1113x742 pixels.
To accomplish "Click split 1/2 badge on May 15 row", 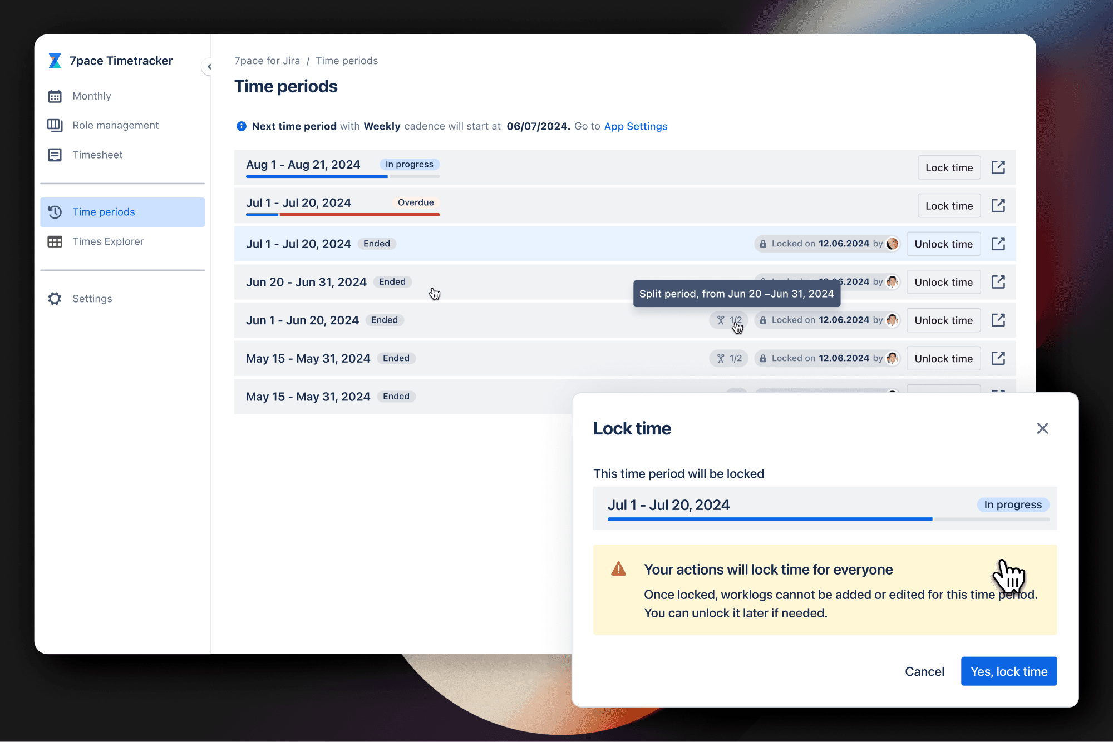I will click(729, 358).
